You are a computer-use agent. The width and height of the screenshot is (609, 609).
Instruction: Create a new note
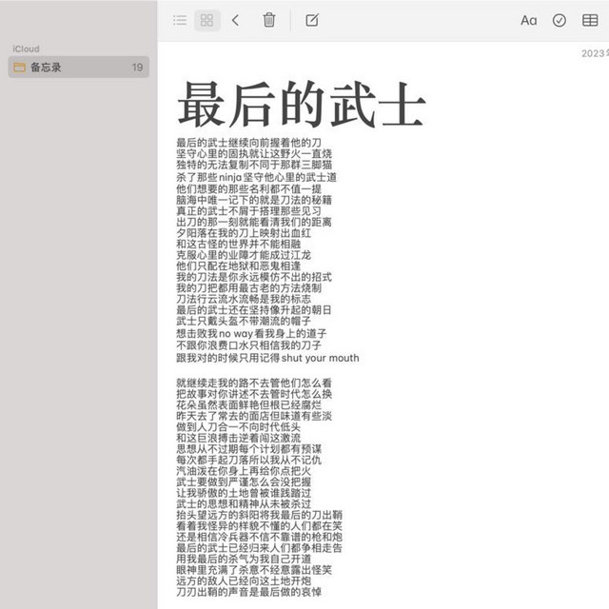point(311,20)
